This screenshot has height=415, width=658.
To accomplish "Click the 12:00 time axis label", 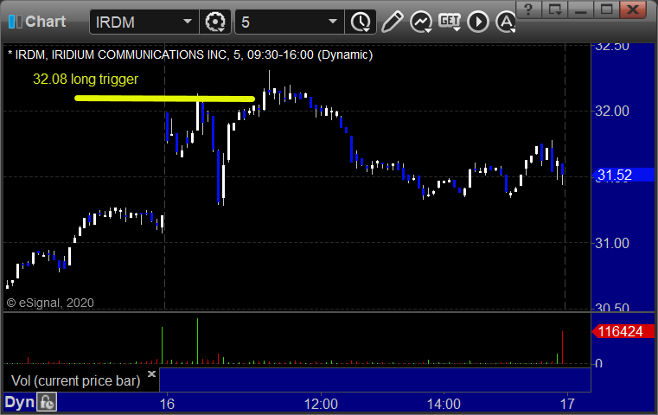I will [321, 404].
